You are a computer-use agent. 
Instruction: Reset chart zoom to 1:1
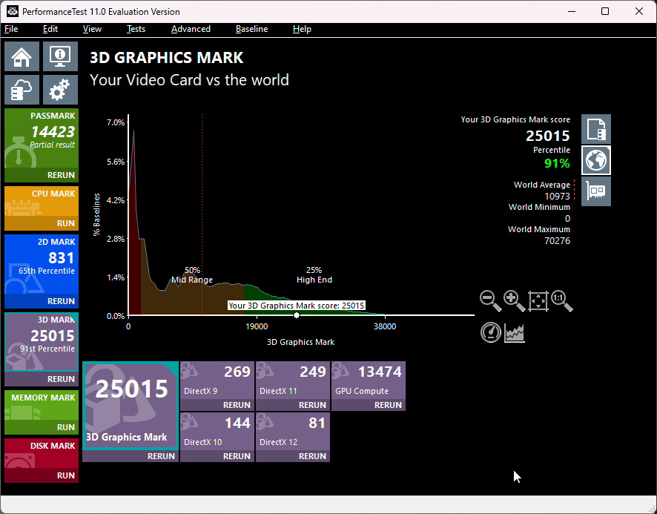(x=561, y=301)
